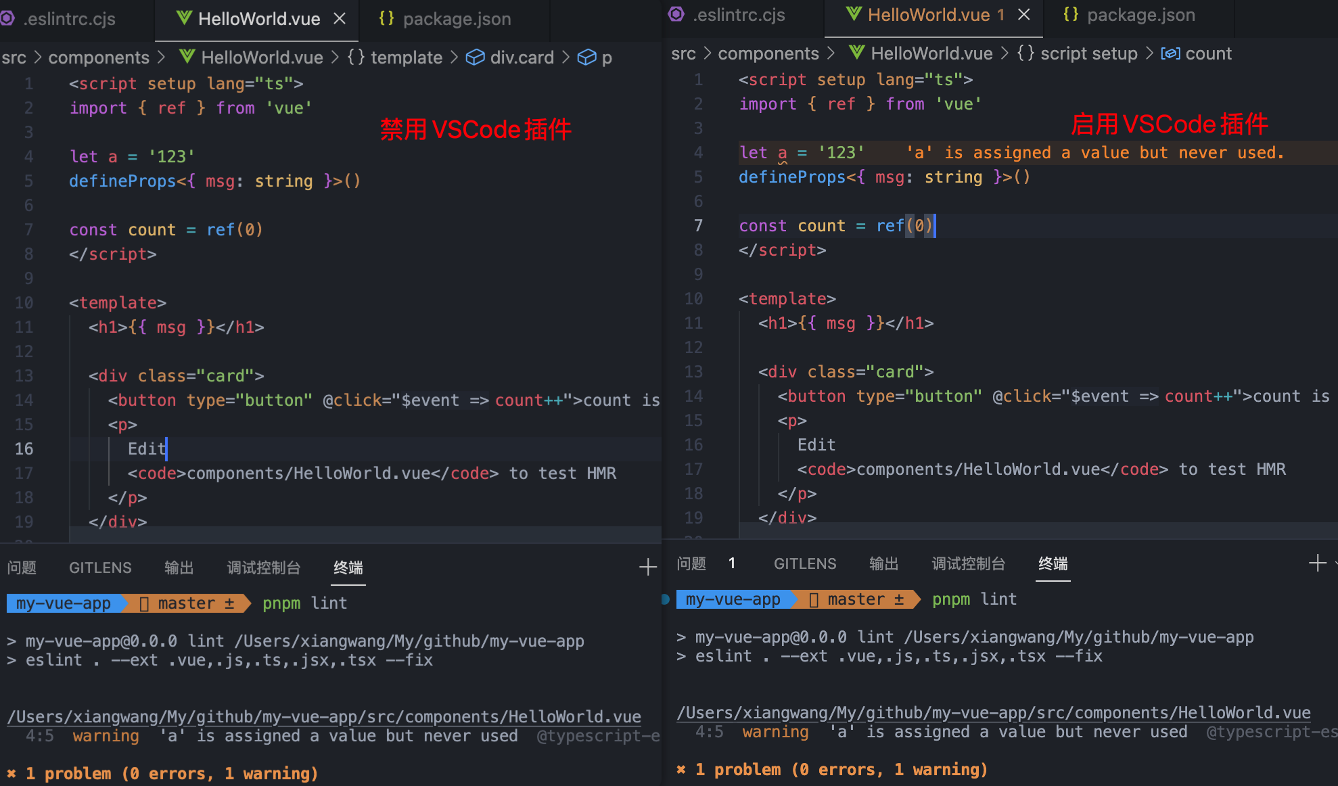Image resolution: width=1338 pixels, height=786 pixels.
Task: Click script setup breadcrumb in right editor
Action: pyautogui.click(x=1088, y=53)
